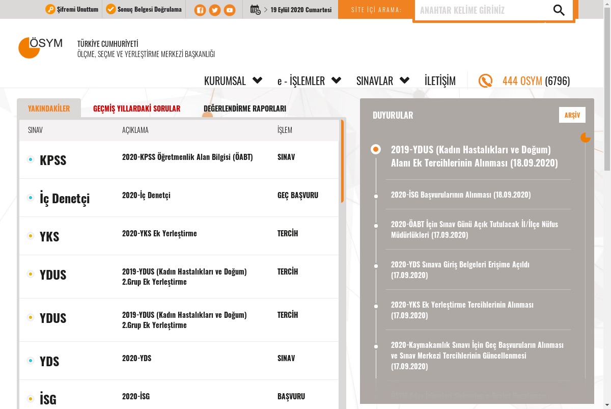Open the İLETİŞİM menu item
The height and width of the screenshot is (409, 611).
pyautogui.click(x=440, y=81)
